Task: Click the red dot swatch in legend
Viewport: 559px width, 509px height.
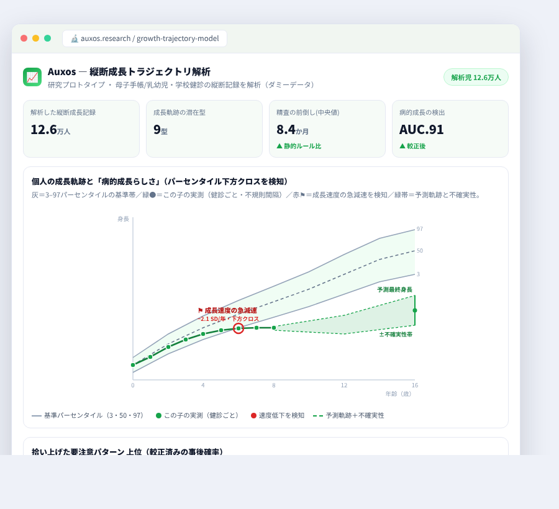Action: (254, 416)
